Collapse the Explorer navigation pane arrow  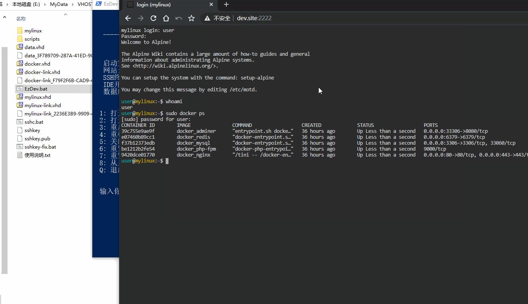pos(4,17)
